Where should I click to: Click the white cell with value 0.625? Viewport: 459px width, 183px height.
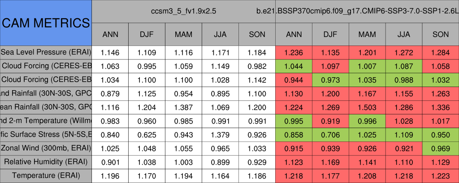pos(147,134)
